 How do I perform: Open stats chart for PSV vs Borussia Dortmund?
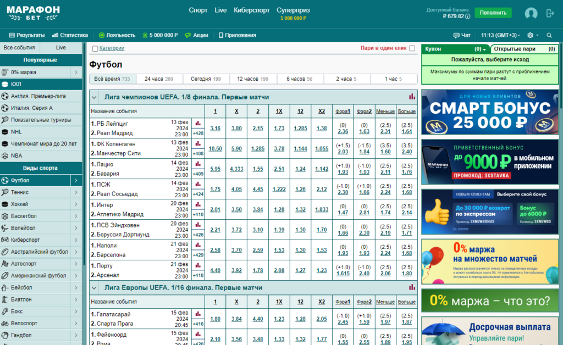(198, 225)
